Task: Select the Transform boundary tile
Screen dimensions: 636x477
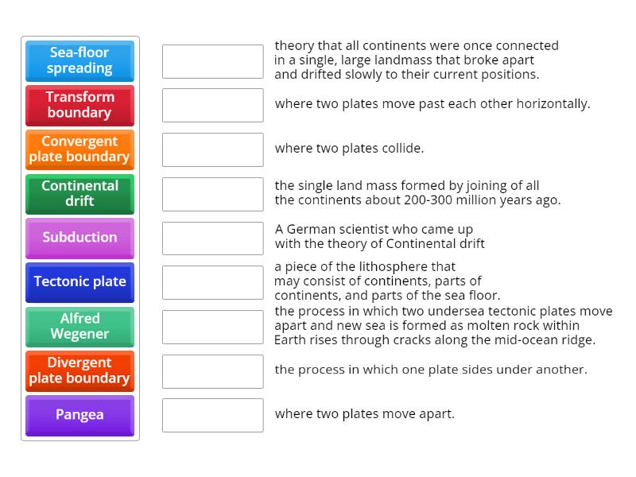Action: point(79,106)
